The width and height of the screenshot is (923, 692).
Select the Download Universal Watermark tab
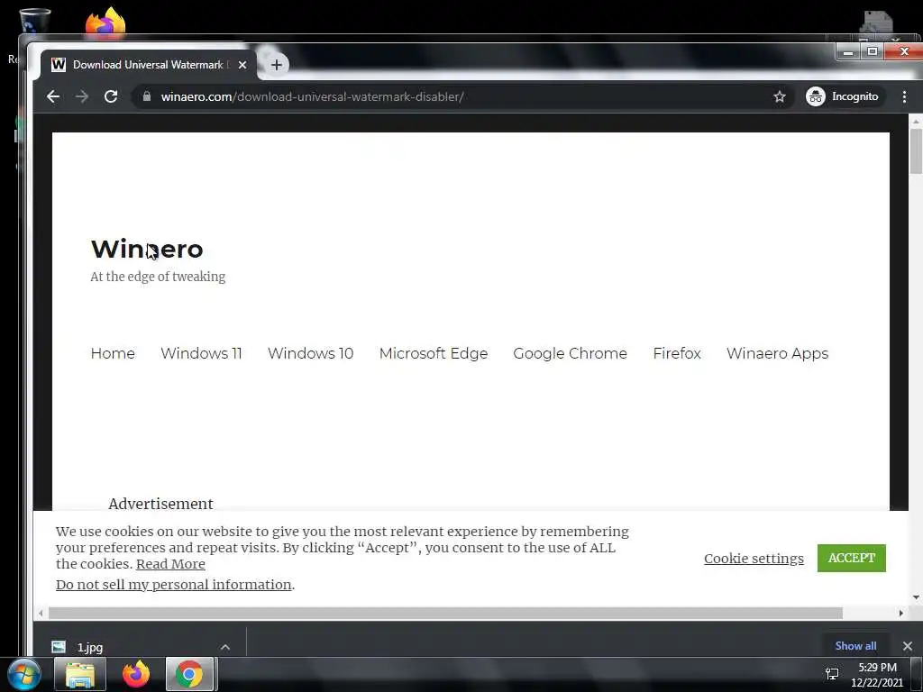[149, 65]
